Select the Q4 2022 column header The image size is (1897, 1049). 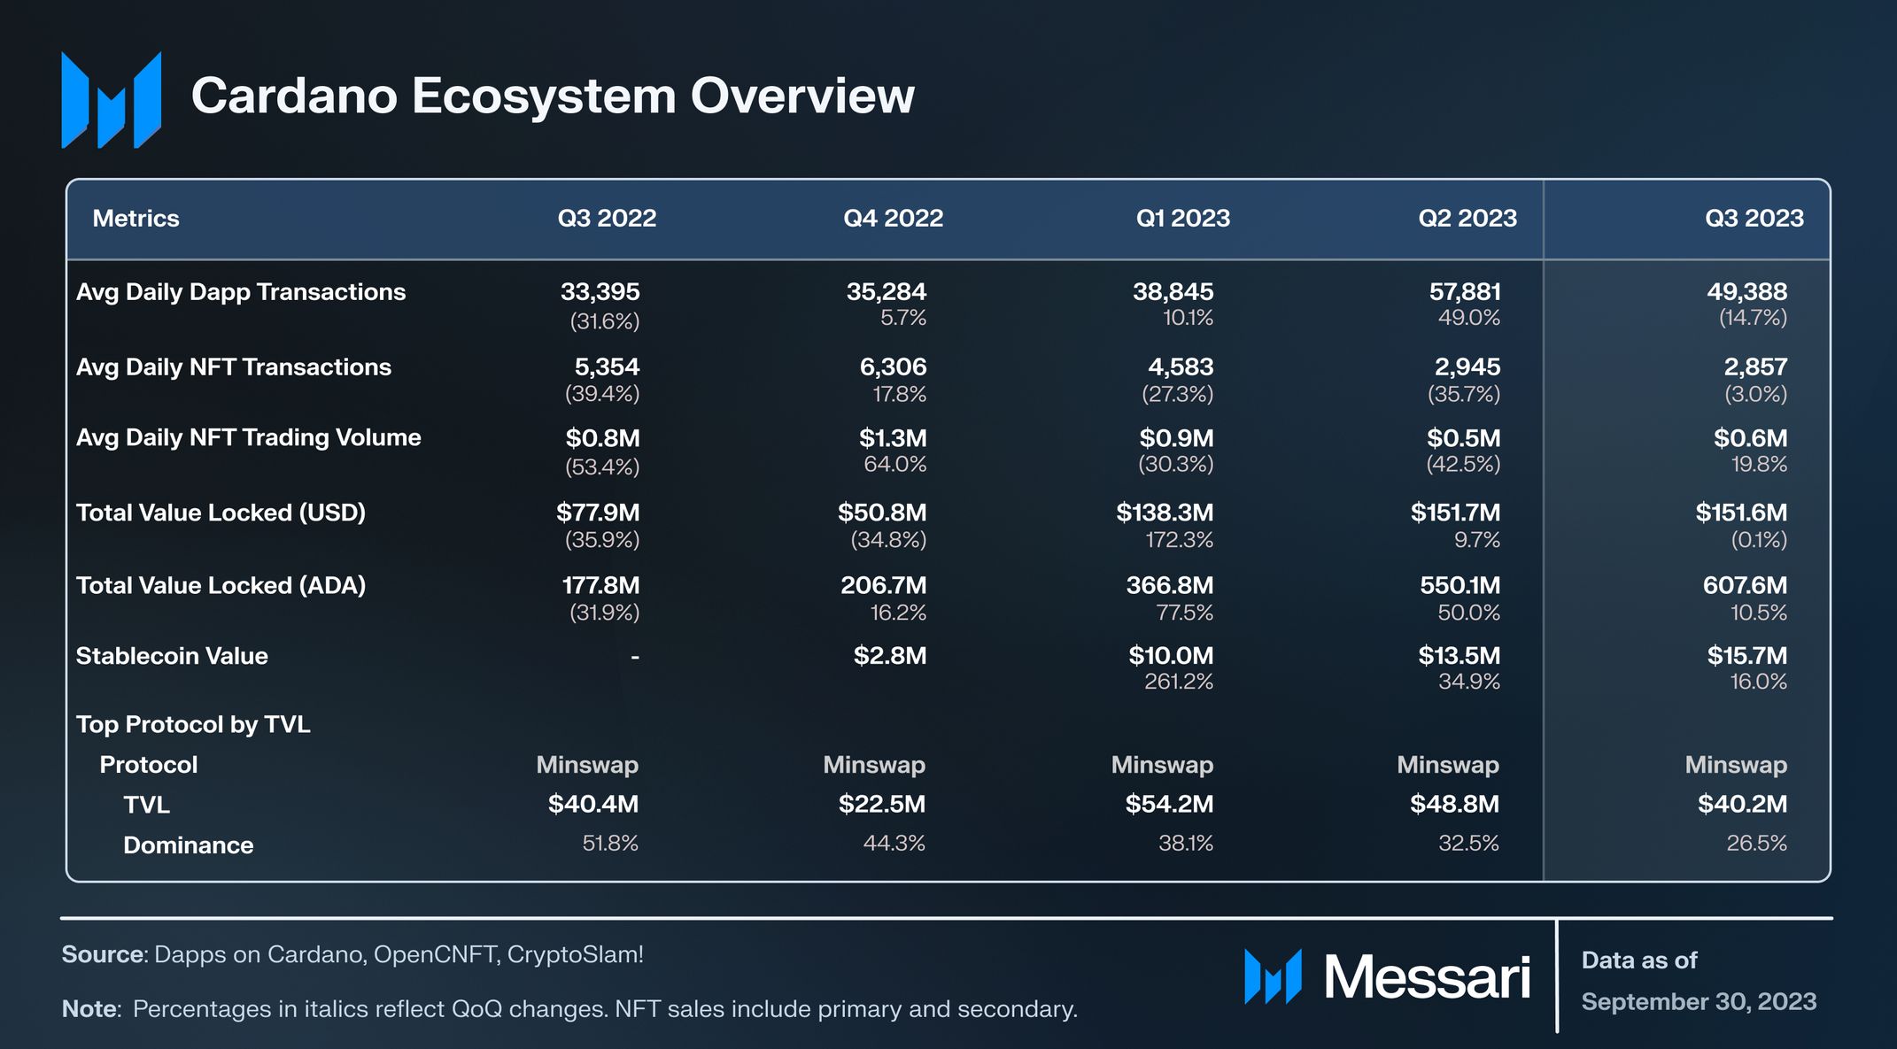tap(893, 219)
